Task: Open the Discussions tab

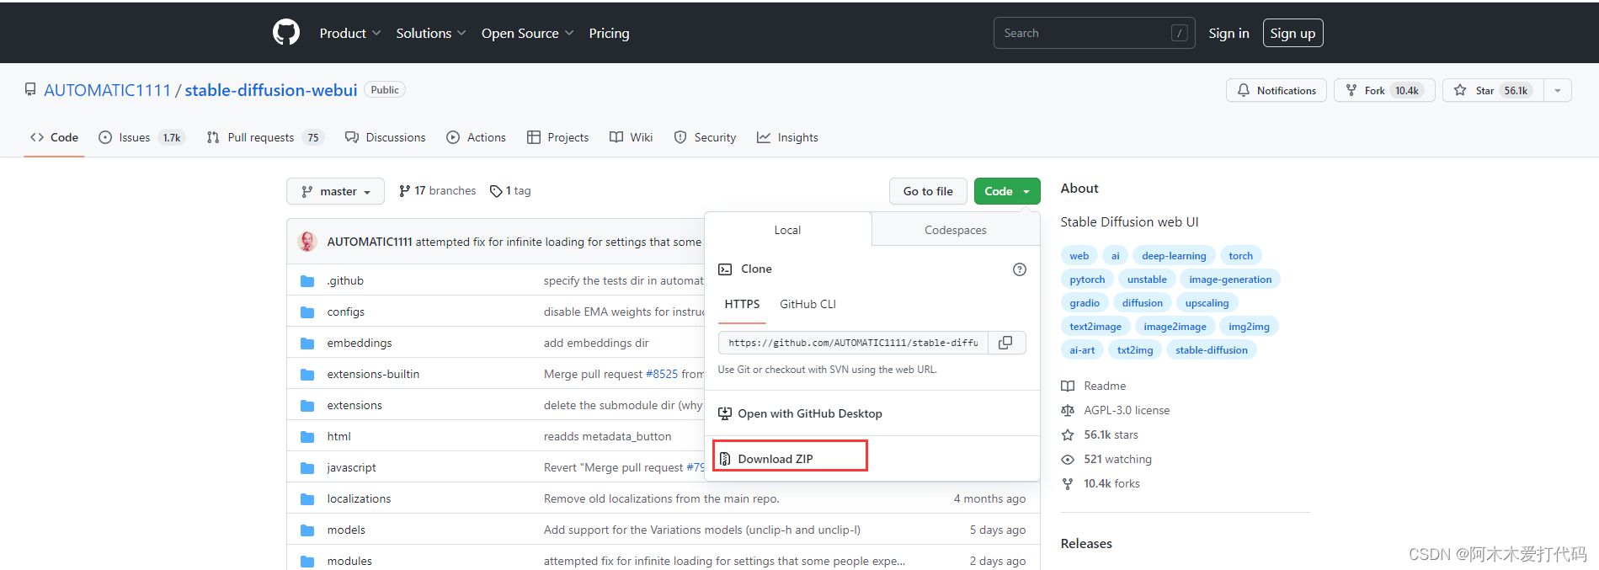Action: (386, 137)
